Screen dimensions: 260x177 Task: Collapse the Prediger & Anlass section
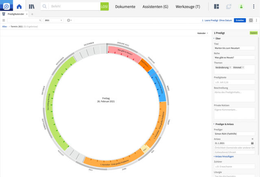(214, 124)
